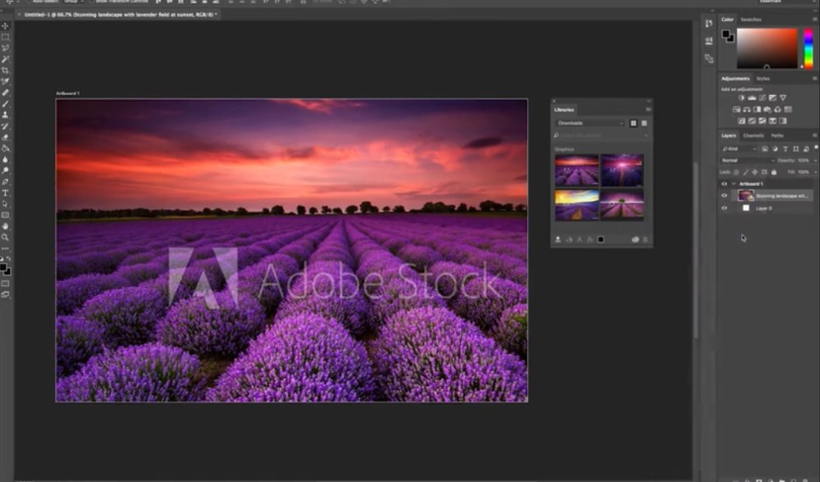Switch Libraries to grid view

pyautogui.click(x=633, y=124)
